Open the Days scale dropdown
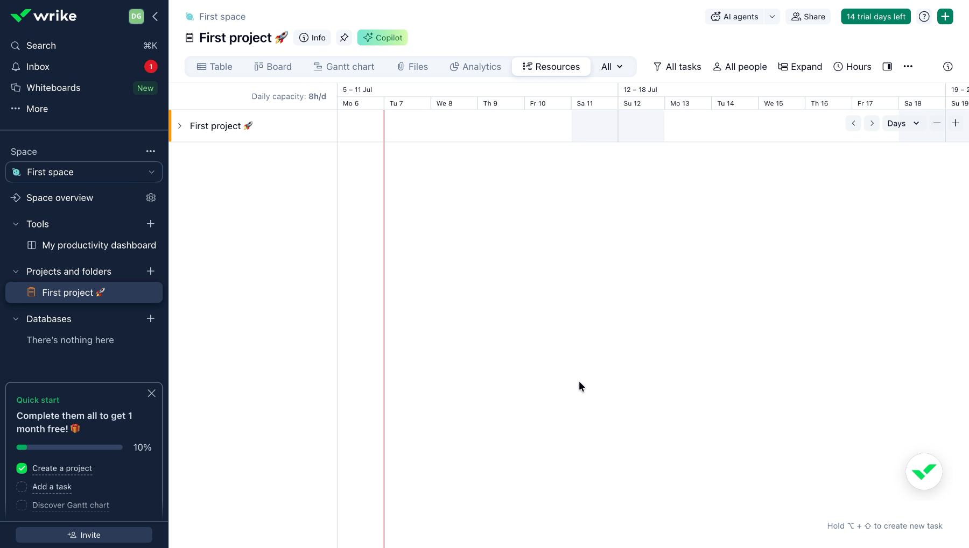This screenshot has width=969, height=548. tap(903, 123)
